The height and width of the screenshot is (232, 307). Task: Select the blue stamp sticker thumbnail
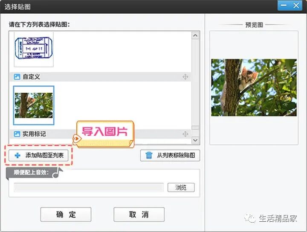34,49
